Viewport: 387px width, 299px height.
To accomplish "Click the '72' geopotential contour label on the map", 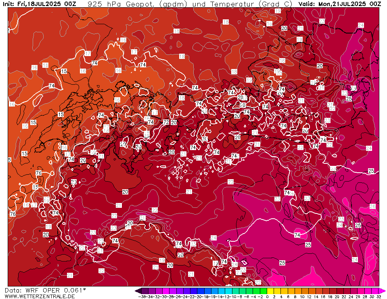I will pyautogui.click(x=166, y=122).
